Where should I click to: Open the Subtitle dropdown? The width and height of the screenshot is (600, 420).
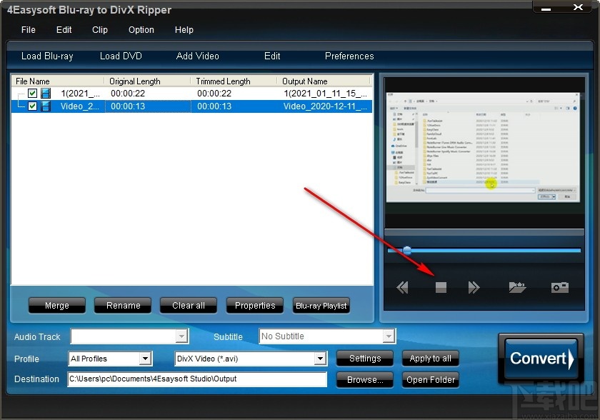tap(389, 336)
